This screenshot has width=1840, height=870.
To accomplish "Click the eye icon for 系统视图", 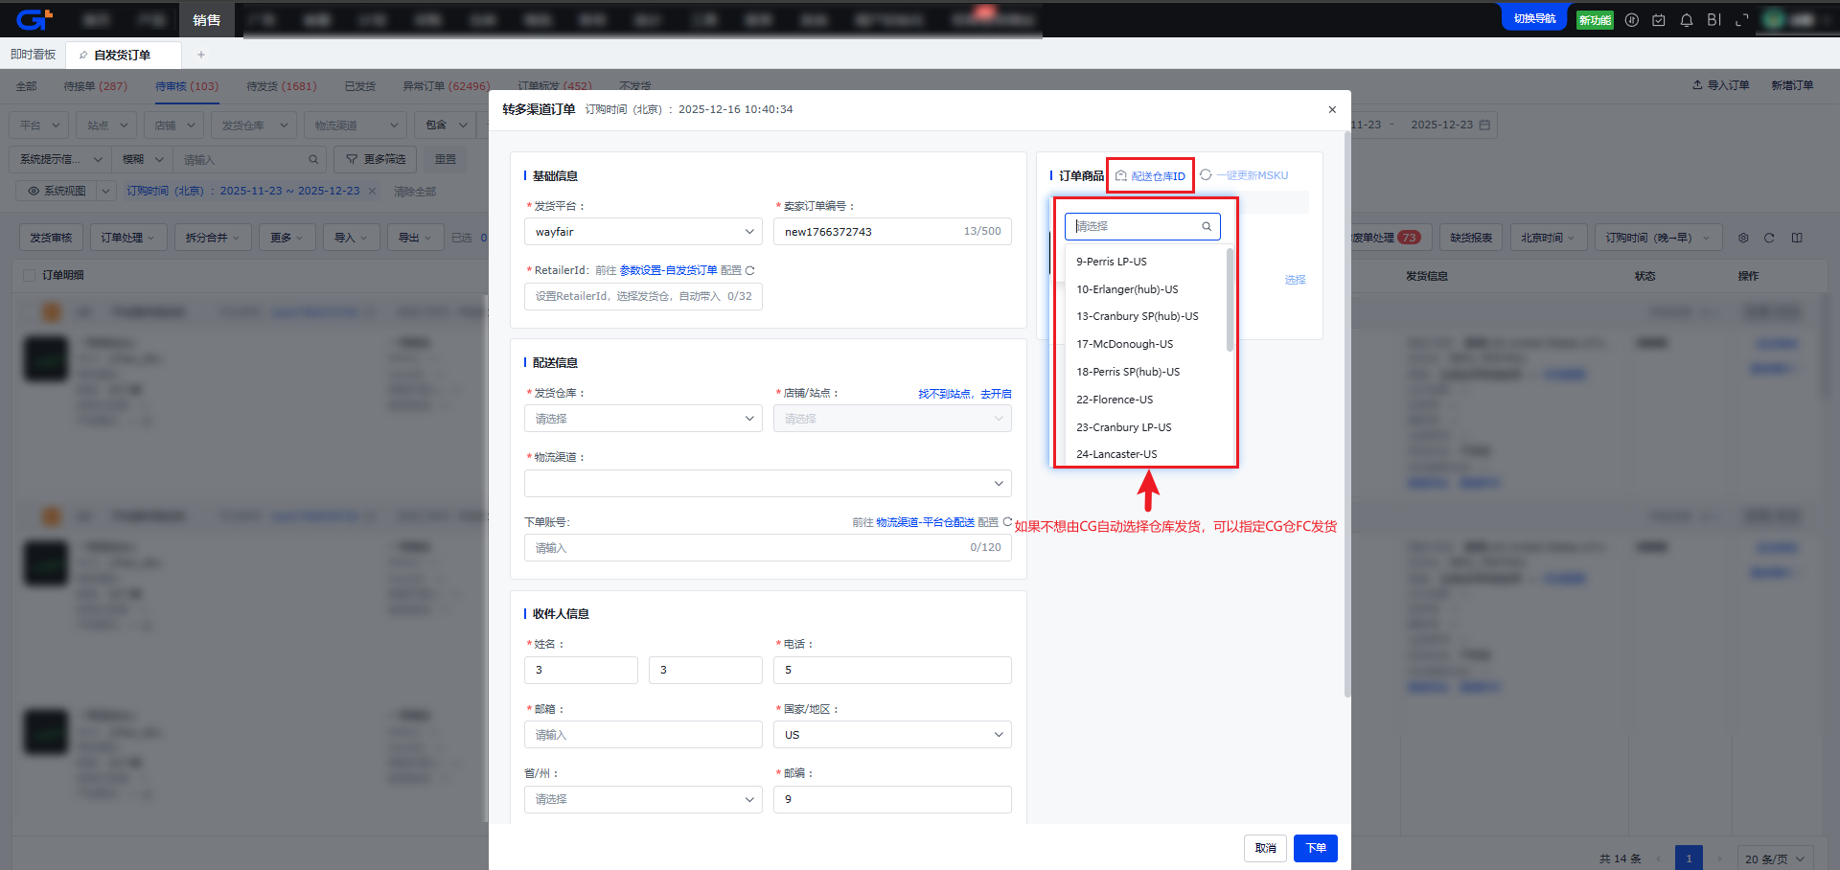I will [34, 191].
